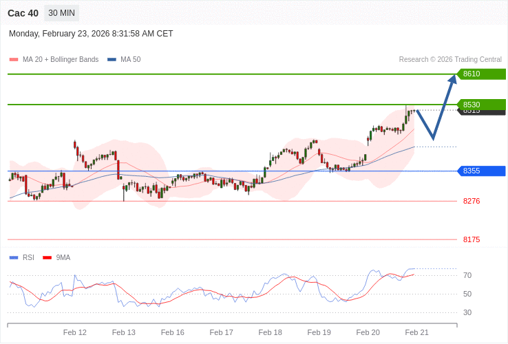Toggle the 9MA legend label
Screen dimensions: 508x344
63,258
